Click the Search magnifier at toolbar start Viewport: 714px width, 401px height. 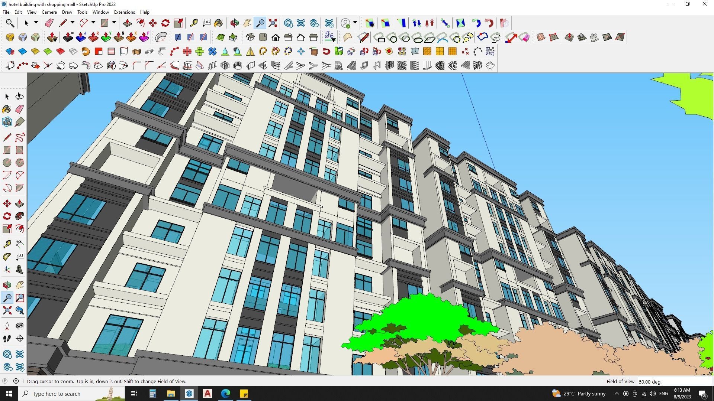(10, 23)
